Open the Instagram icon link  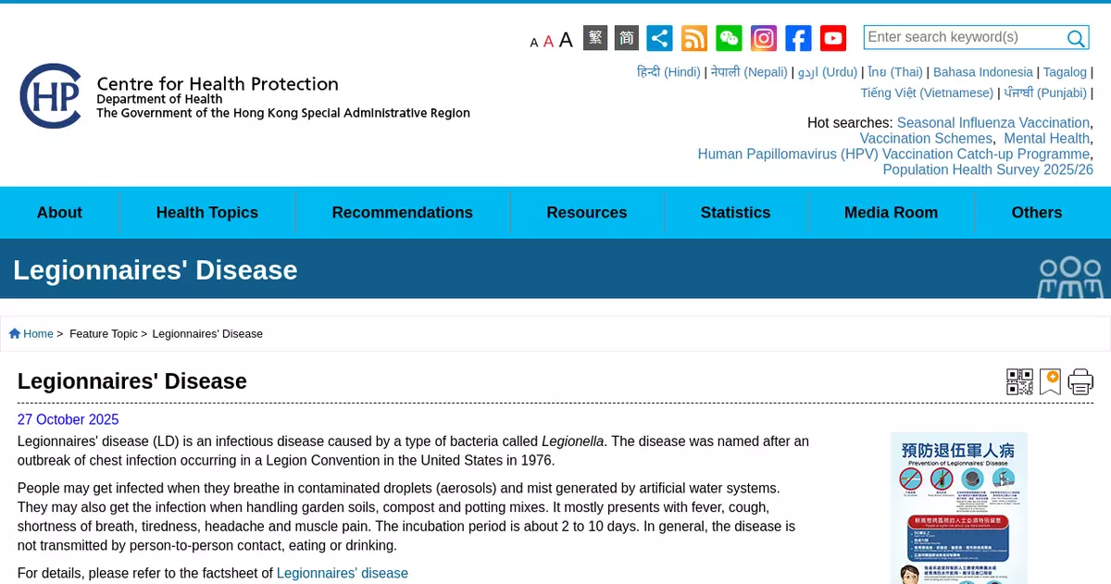click(764, 38)
